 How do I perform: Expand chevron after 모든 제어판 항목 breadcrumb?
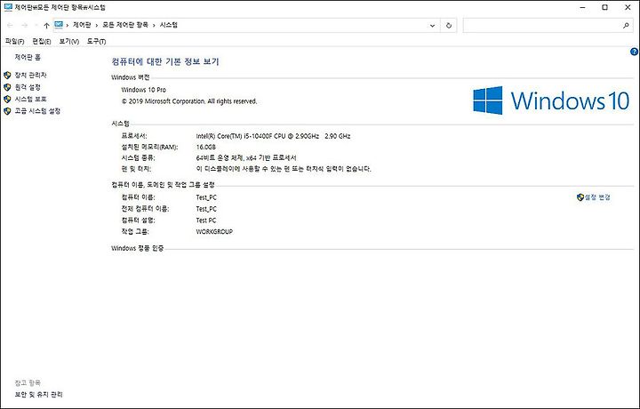coord(154,25)
